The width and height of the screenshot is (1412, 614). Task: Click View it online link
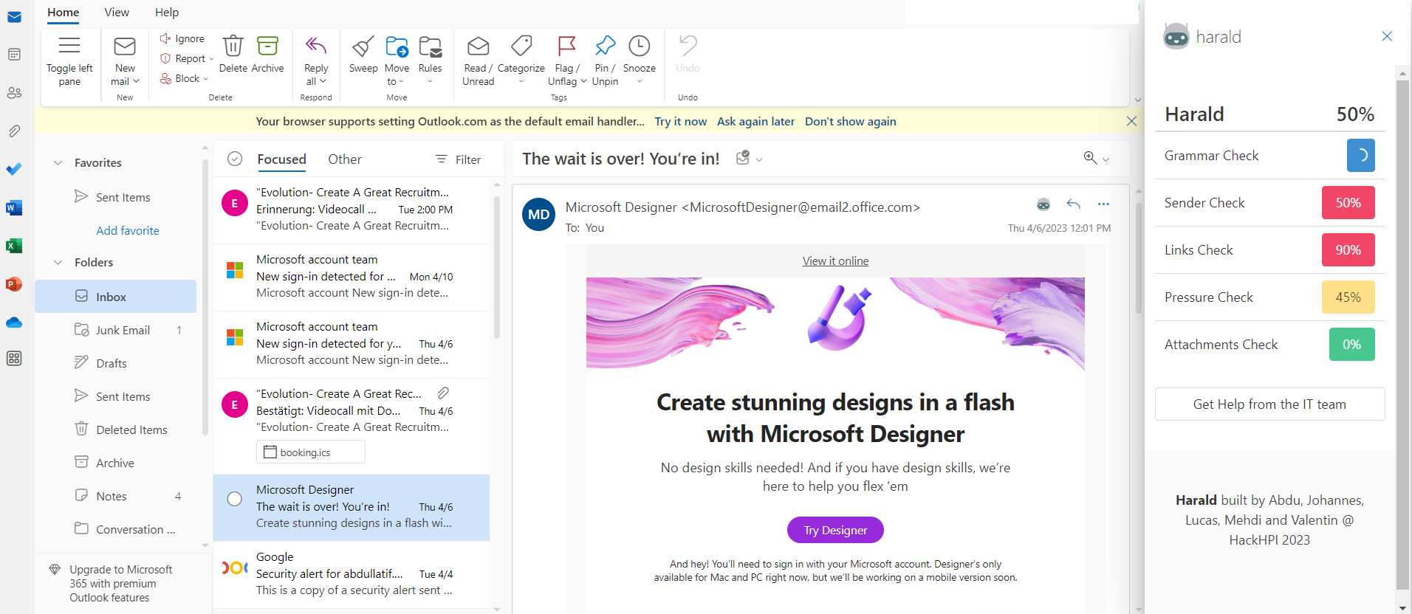[835, 261]
